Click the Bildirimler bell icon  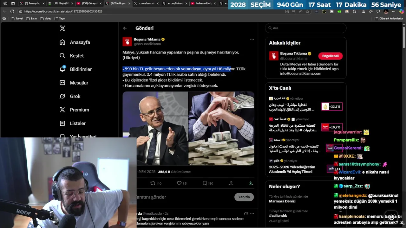[62, 69]
